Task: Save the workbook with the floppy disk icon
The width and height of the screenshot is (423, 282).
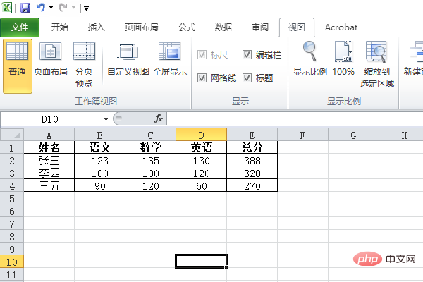Action: point(25,8)
